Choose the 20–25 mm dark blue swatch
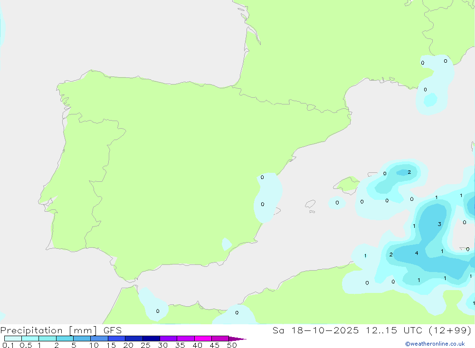Image resolution: width=475 pixels, height=348 pixels. [x=133, y=339]
